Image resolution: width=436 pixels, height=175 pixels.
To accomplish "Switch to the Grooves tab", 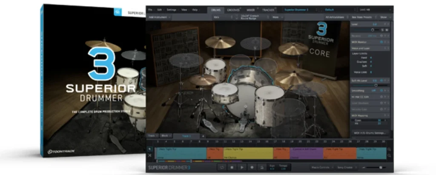I will pyautogui.click(x=233, y=9).
